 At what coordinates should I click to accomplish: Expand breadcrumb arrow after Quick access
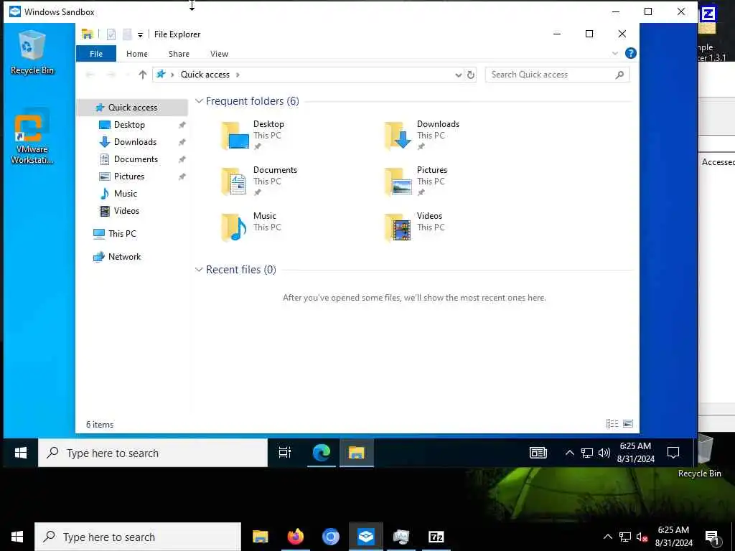pos(238,75)
